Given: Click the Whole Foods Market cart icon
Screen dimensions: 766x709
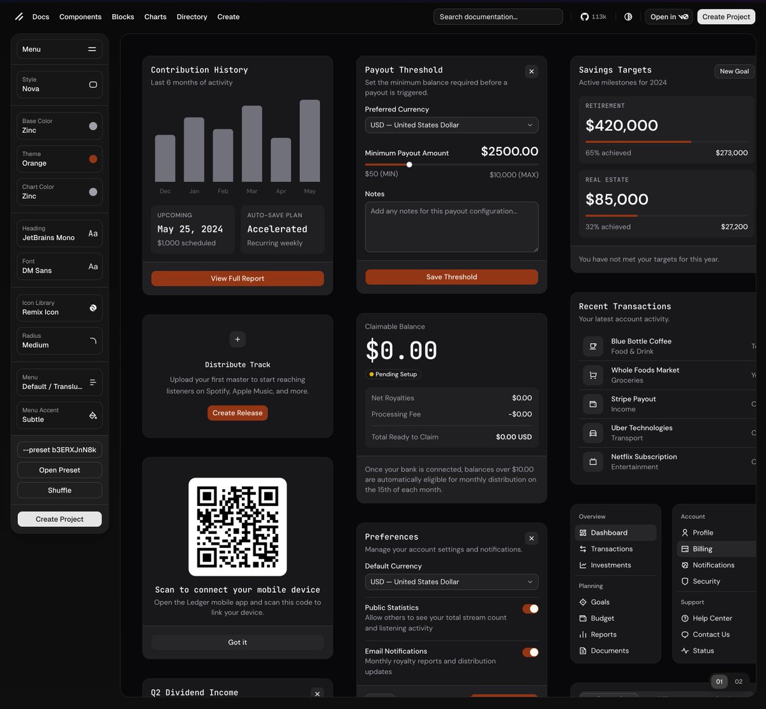Looking at the screenshot, I should (593, 375).
